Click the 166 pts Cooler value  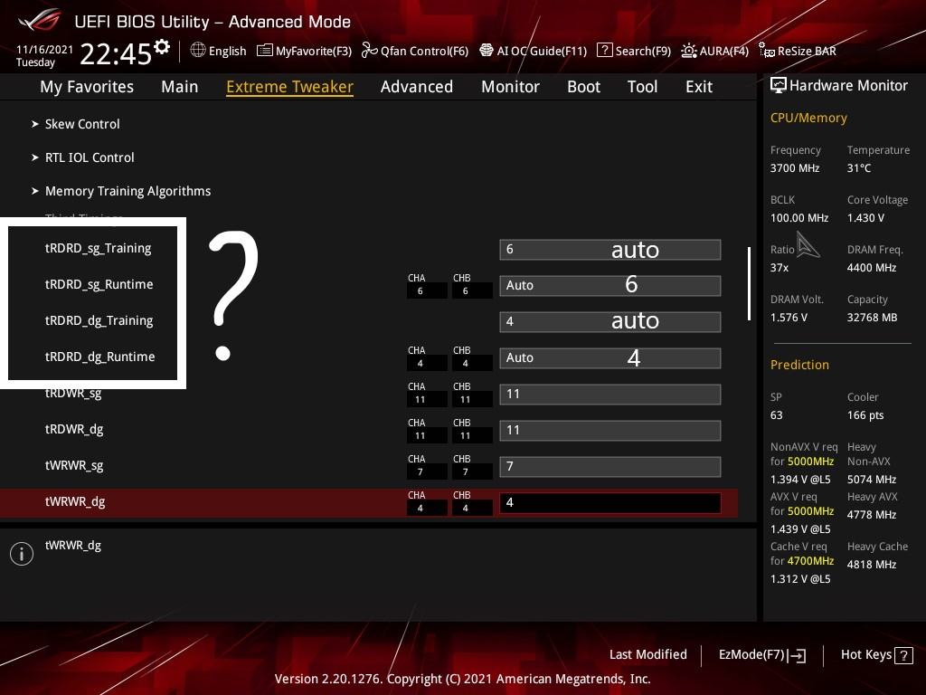(865, 415)
